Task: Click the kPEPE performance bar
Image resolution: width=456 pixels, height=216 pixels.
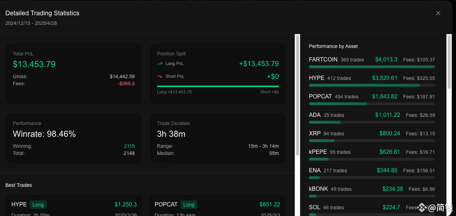Action: click(372, 159)
